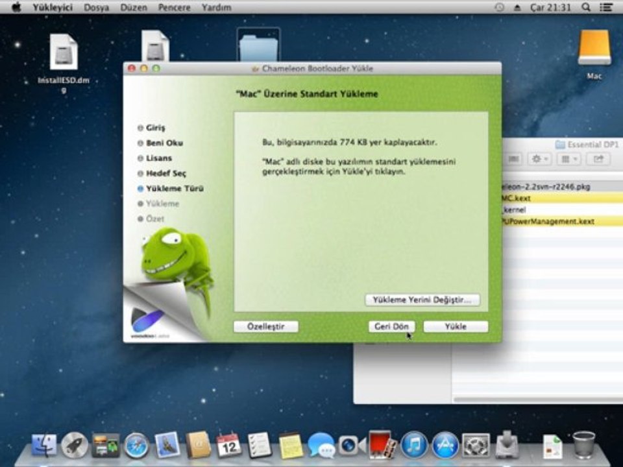
Task: Open Mail stamp icon in dock
Action: (167, 445)
